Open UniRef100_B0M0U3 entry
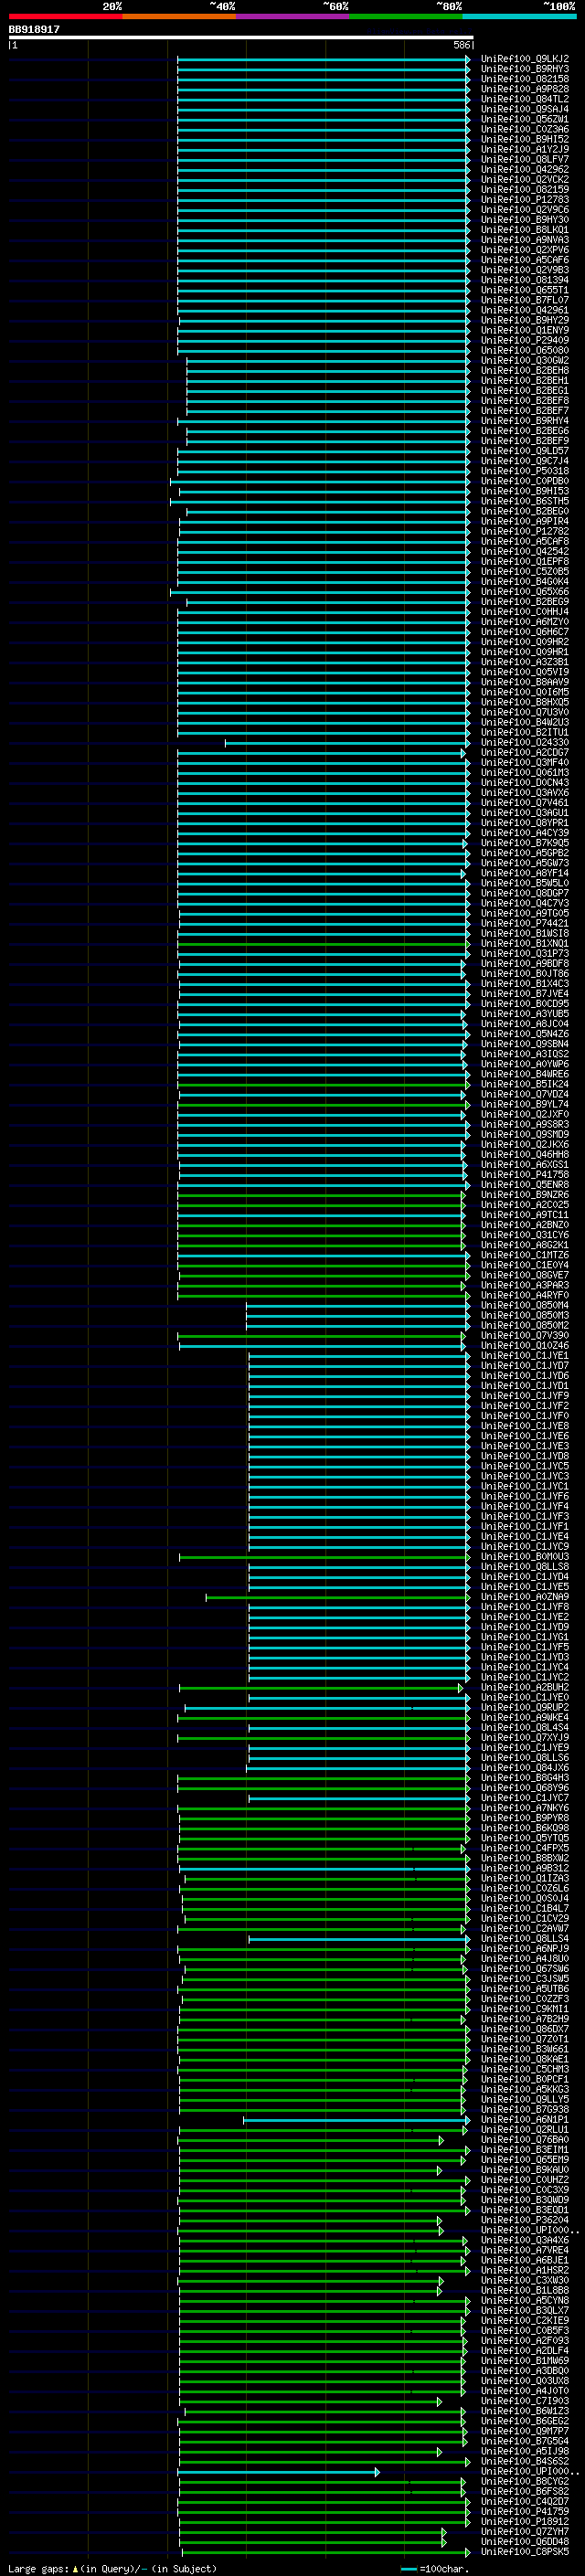The height and width of the screenshot is (2576, 585). pos(524,1557)
